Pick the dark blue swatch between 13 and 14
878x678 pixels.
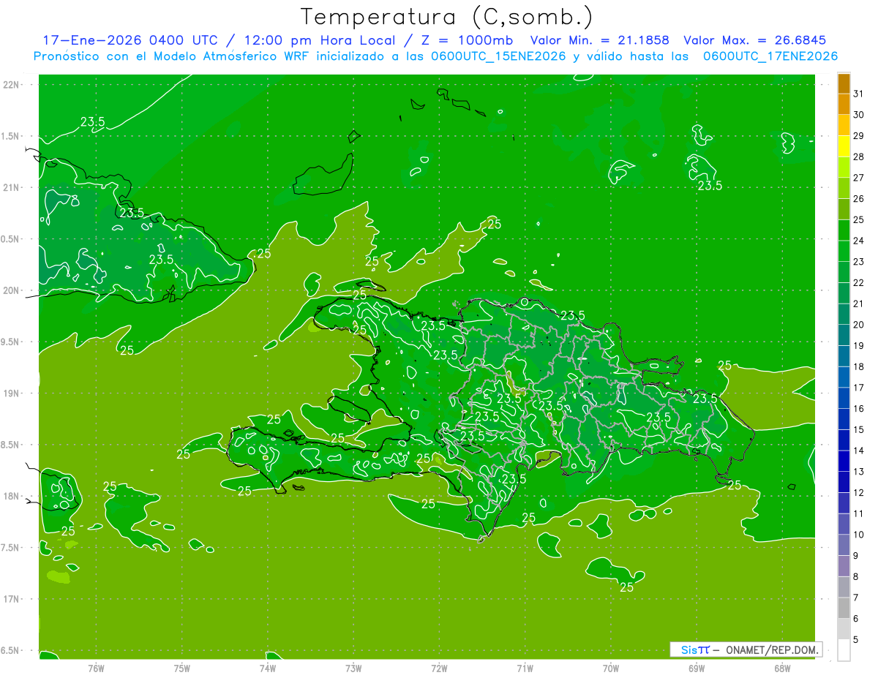844,462
